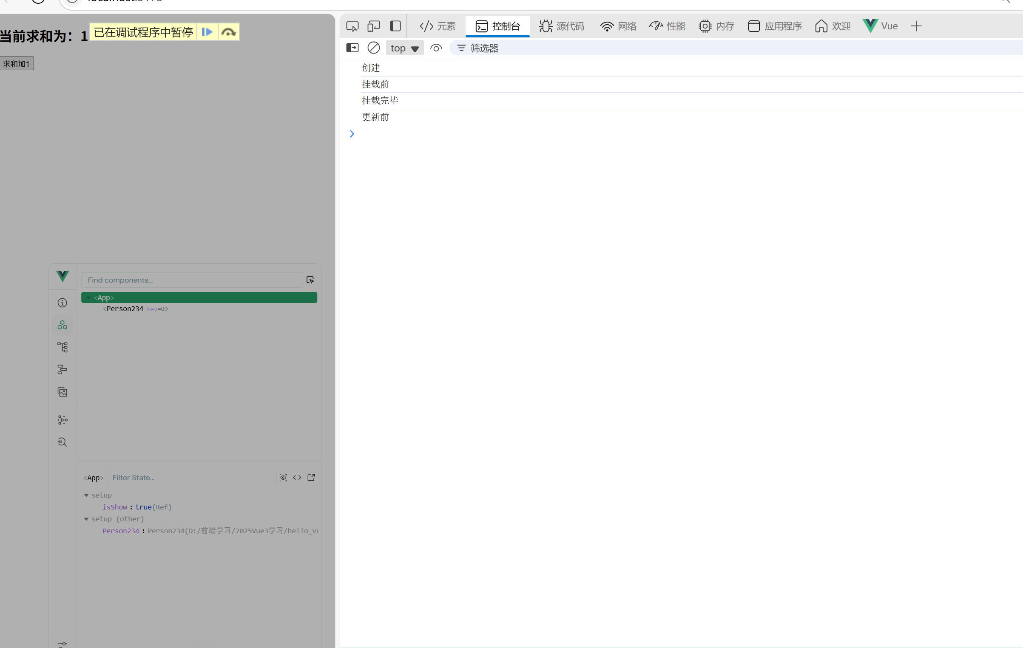Click the select component in page icon

tap(310, 280)
